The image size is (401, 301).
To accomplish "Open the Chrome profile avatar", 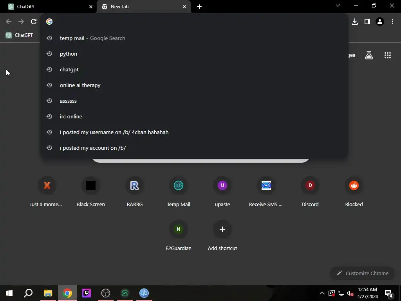I will click(380, 22).
